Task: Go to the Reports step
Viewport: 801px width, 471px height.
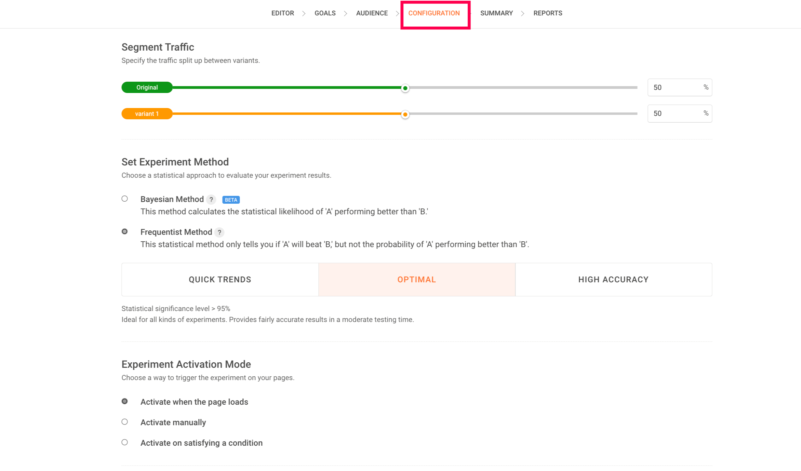Action: pyautogui.click(x=548, y=13)
